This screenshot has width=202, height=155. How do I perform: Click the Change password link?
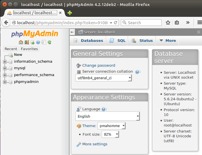tap(99, 66)
